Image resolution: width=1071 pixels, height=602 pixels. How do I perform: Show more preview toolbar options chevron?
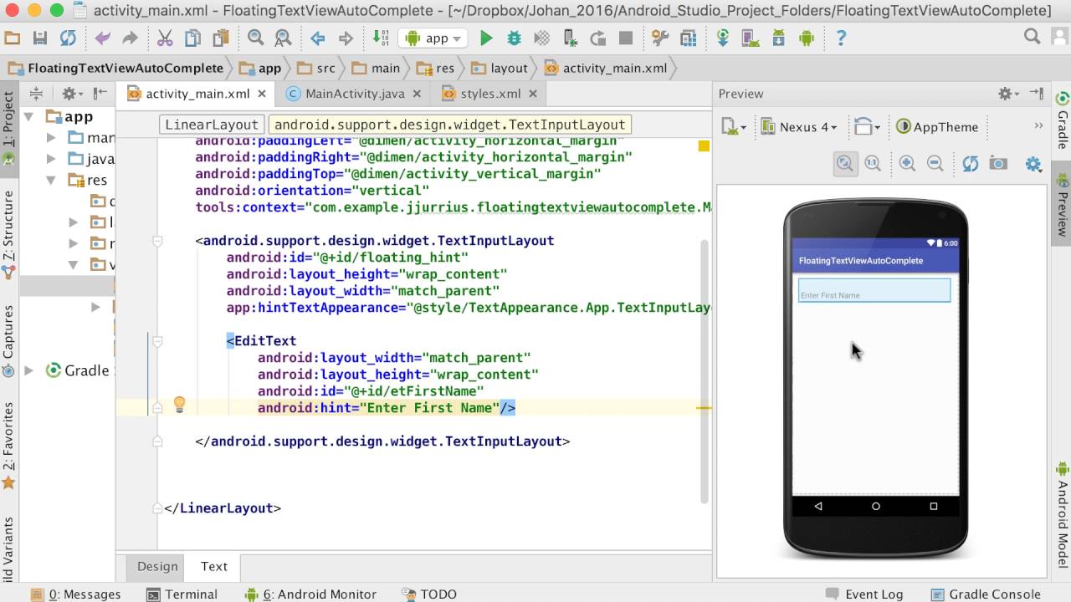coord(1039,126)
